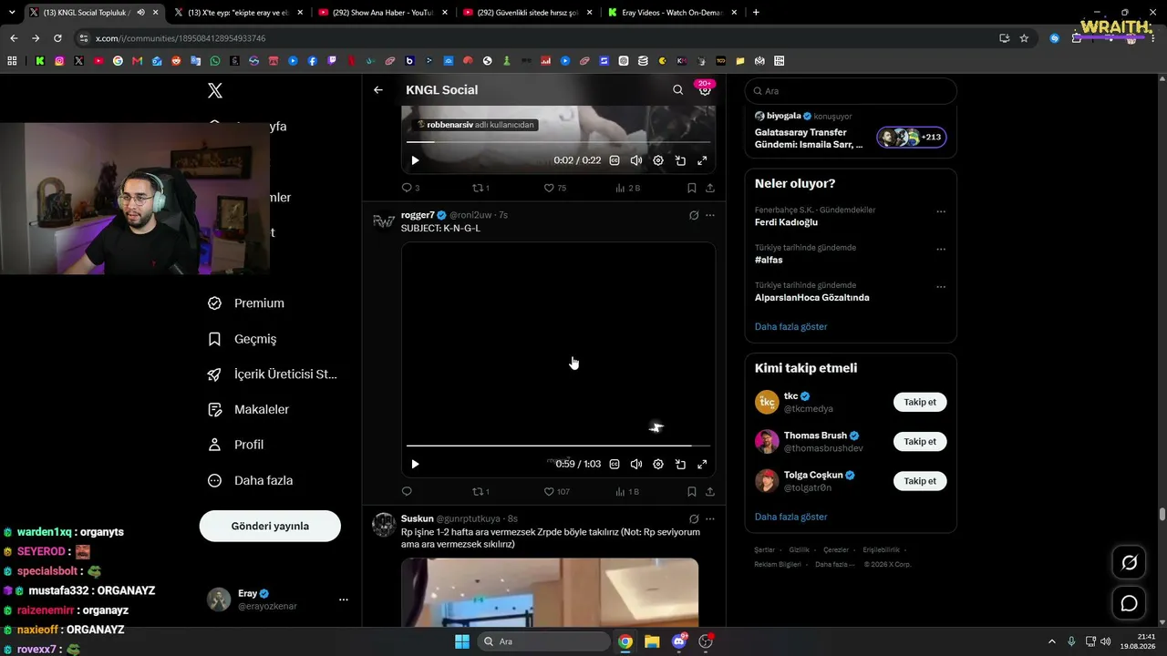Go to Geçmiş in the sidebar
The width and height of the screenshot is (1167, 656).
click(x=243, y=339)
